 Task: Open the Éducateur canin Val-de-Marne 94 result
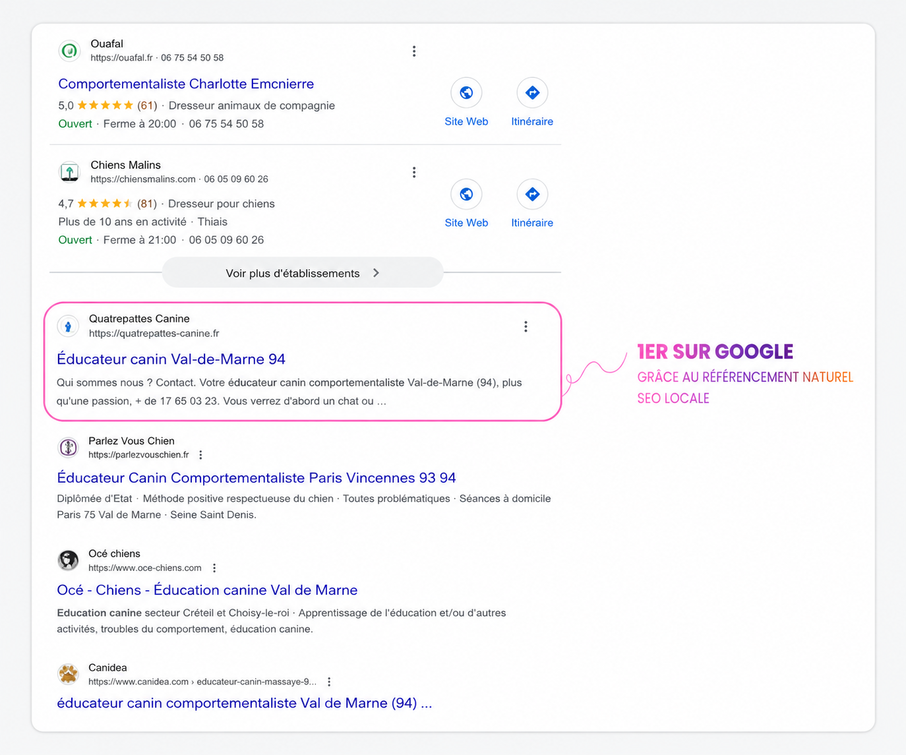point(171,359)
